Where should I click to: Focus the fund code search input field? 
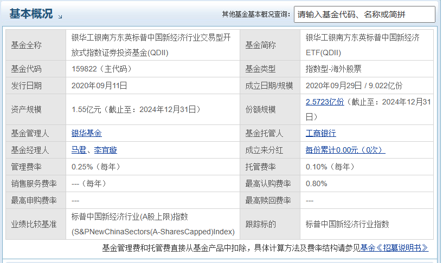(x=364, y=15)
